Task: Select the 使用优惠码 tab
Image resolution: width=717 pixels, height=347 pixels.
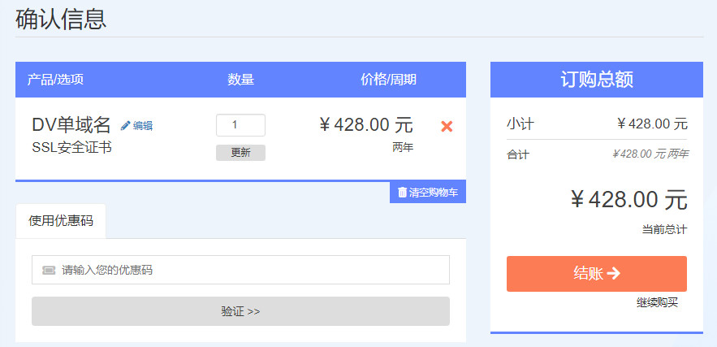Action: click(x=61, y=221)
